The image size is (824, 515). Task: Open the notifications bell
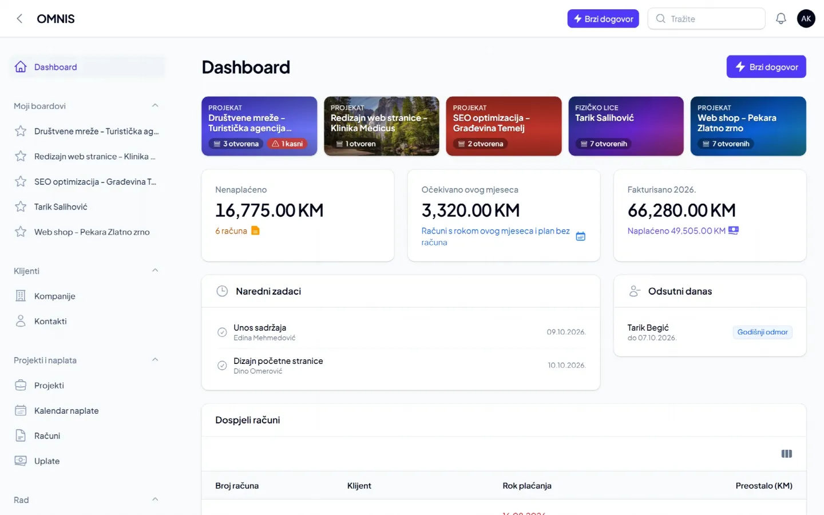click(781, 18)
